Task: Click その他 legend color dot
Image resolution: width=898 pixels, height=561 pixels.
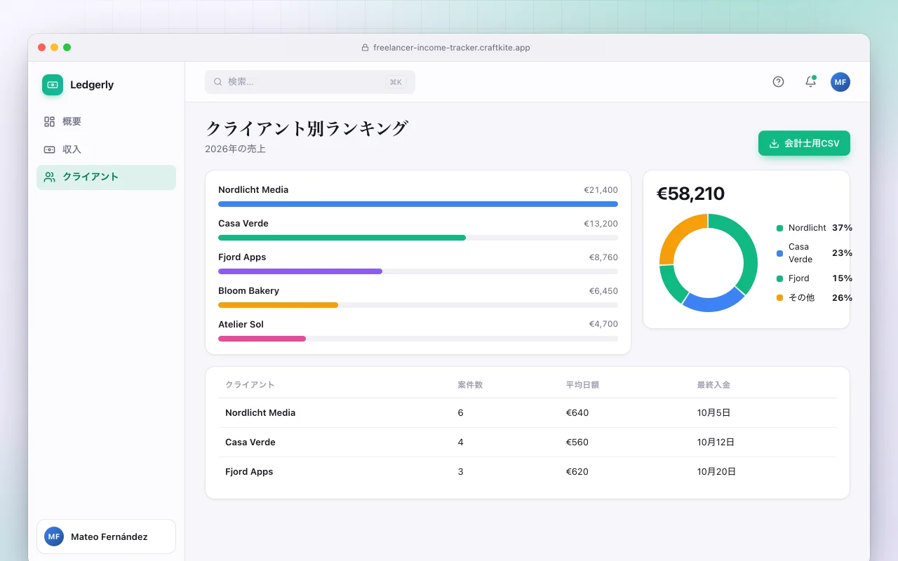Action: [779, 298]
